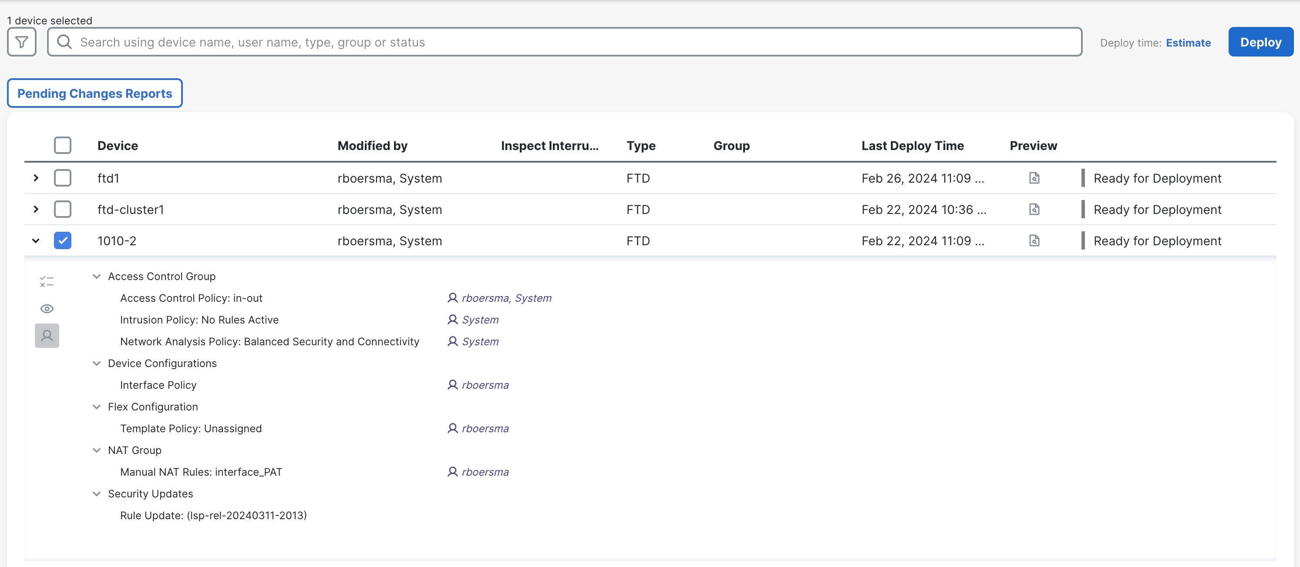Click the diff/changes icon on the left sidebar
The image size is (1300, 567).
point(47,281)
